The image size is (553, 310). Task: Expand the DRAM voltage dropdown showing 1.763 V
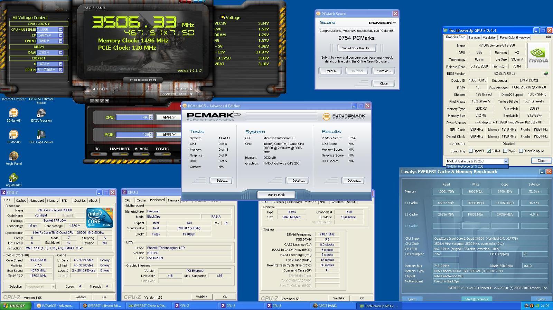click(x=60, y=52)
